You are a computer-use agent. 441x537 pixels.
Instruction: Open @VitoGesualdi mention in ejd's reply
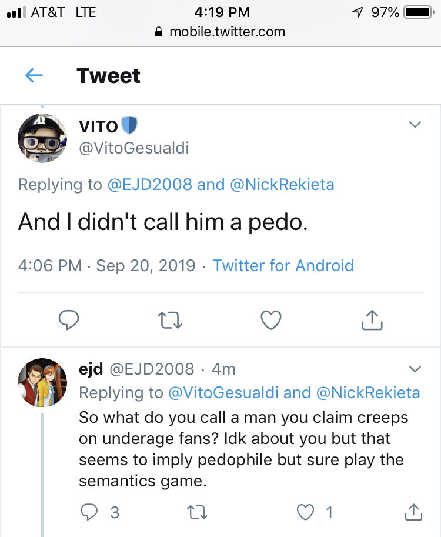(223, 392)
